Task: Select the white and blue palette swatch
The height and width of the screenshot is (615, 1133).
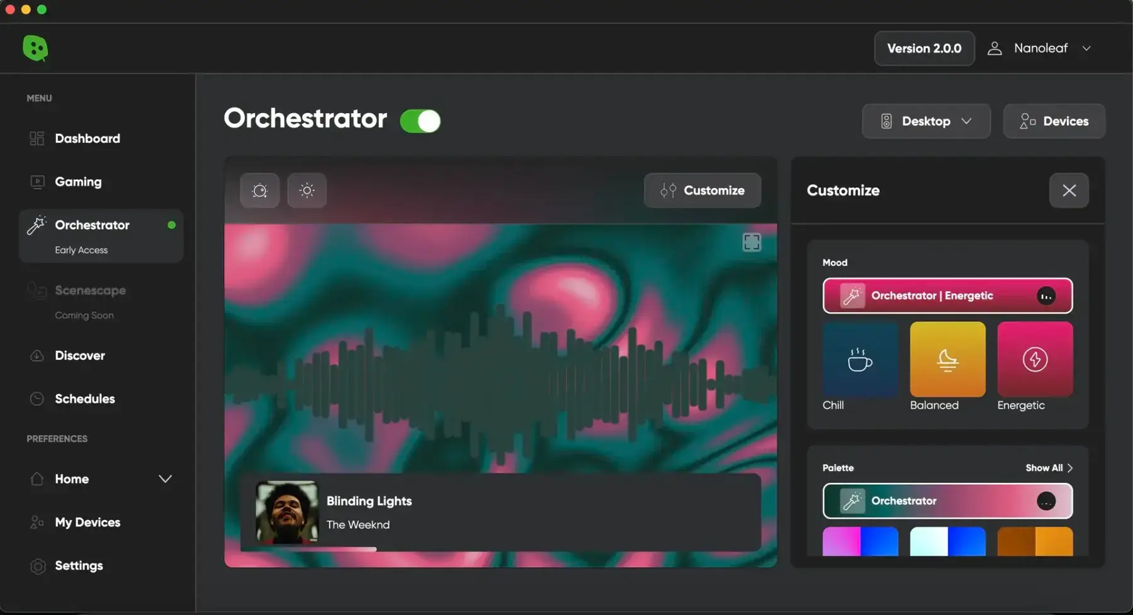Action: pyautogui.click(x=947, y=541)
